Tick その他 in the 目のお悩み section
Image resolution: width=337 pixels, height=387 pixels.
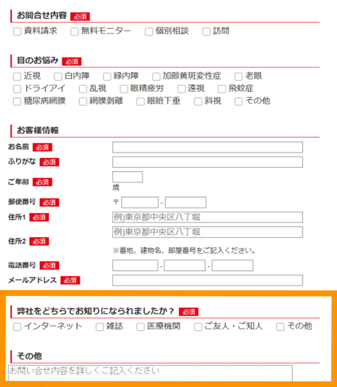coord(239,101)
